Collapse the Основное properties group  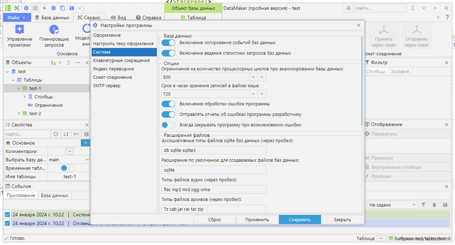85,143
